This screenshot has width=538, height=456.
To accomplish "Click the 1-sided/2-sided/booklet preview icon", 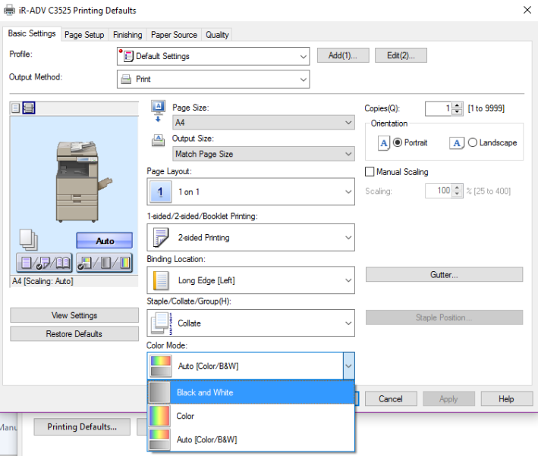I will pos(44,263).
